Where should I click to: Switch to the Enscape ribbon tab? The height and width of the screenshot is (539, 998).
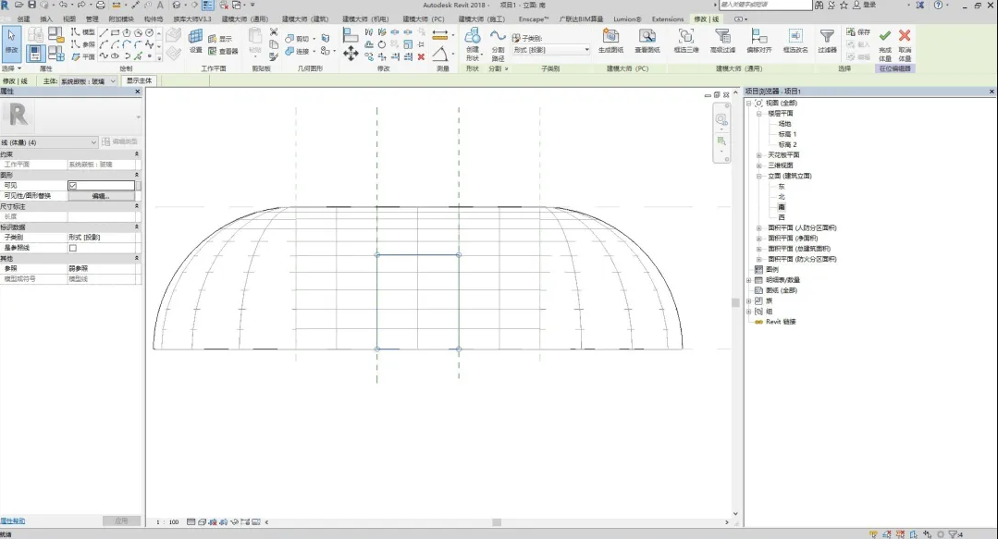tap(533, 18)
